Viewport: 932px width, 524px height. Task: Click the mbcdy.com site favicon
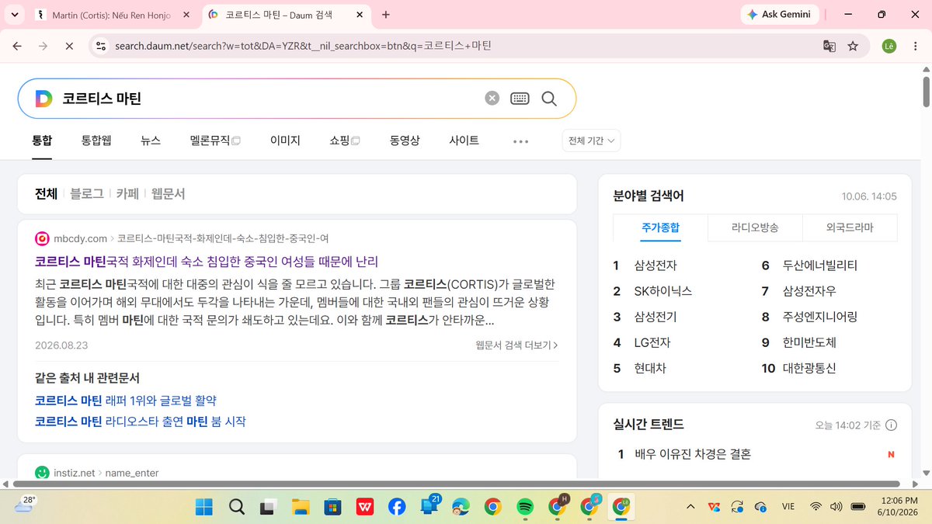pos(42,238)
